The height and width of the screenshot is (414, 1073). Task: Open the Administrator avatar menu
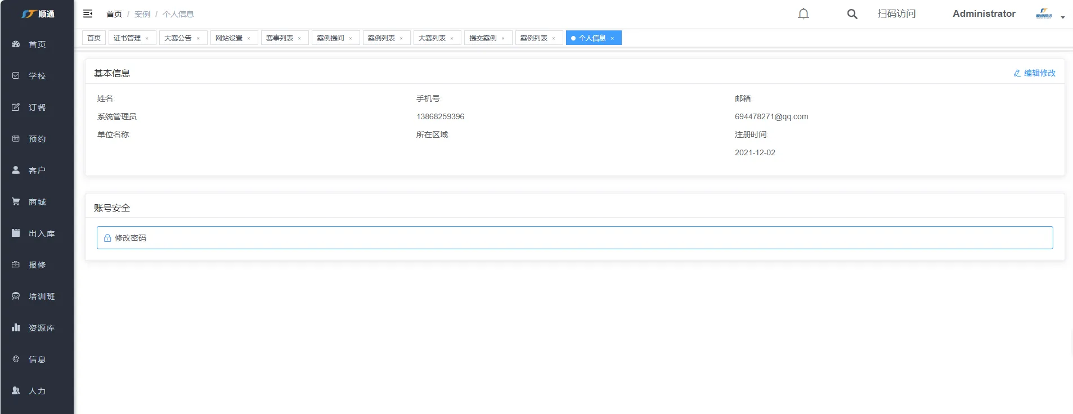[x=1044, y=14]
